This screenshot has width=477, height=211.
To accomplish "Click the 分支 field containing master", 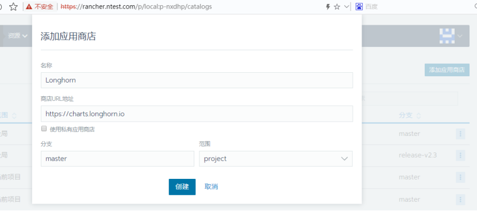I will pos(117,159).
